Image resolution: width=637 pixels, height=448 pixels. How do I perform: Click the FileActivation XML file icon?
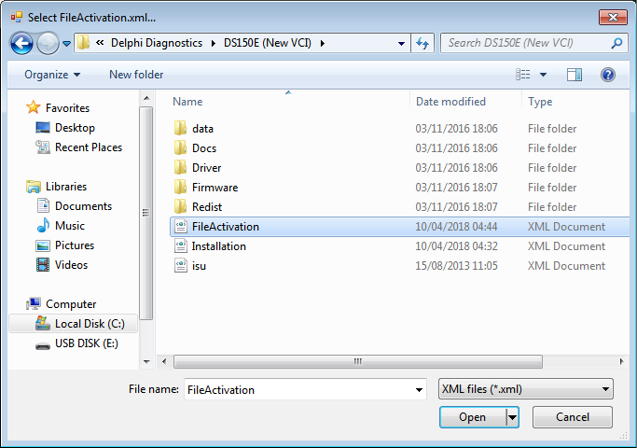pos(181,227)
